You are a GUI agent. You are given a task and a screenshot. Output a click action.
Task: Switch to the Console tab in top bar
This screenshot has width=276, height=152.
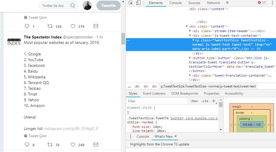click(176, 3)
